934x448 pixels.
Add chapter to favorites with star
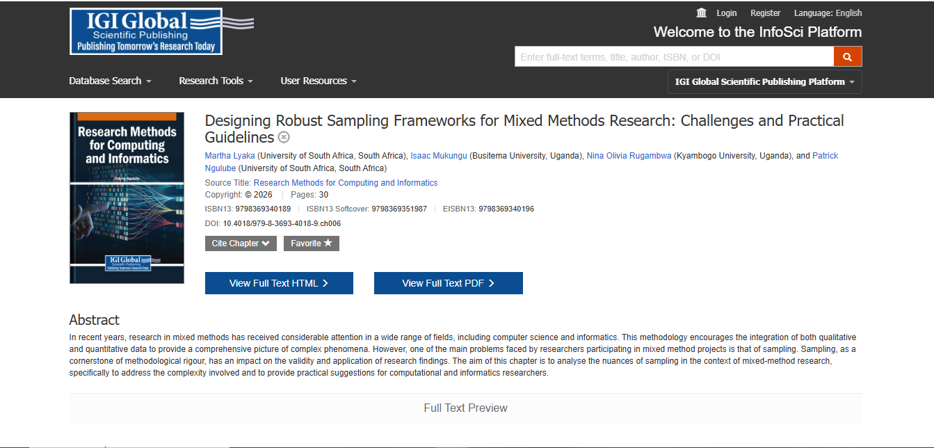pyautogui.click(x=311, y=243)
